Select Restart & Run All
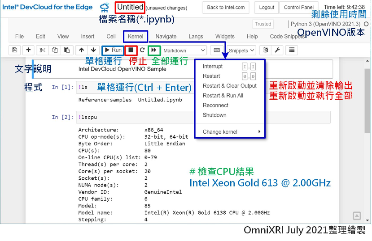 coord(230,96)
